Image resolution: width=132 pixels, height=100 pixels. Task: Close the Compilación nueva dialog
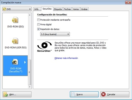pos(128,2)
